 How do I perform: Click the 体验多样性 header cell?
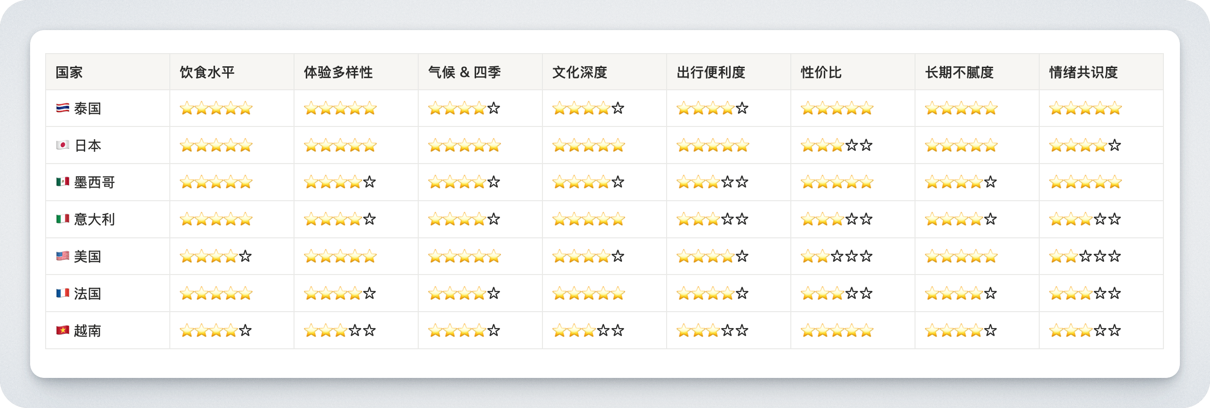(x=338, y=72)
